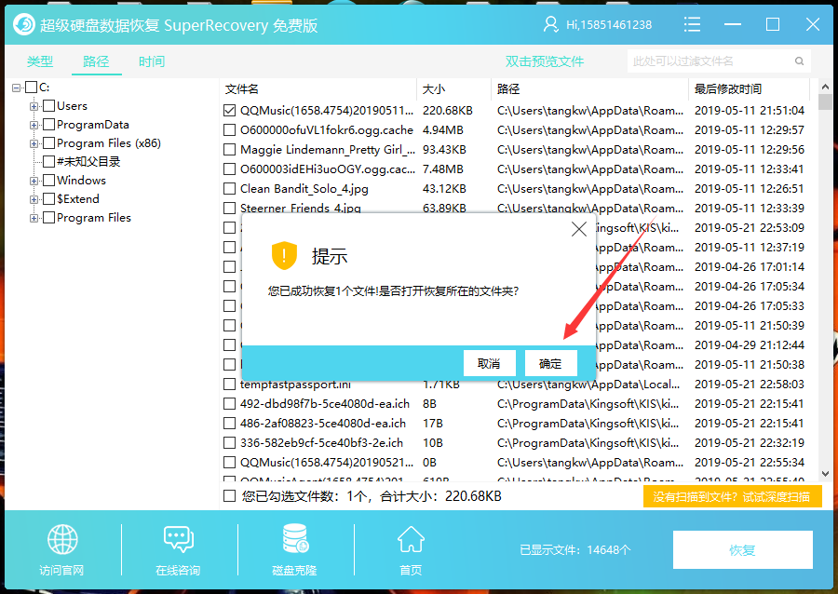Check the QQMusic(1658.4754)20190521 file checkbox

(229, 463)
